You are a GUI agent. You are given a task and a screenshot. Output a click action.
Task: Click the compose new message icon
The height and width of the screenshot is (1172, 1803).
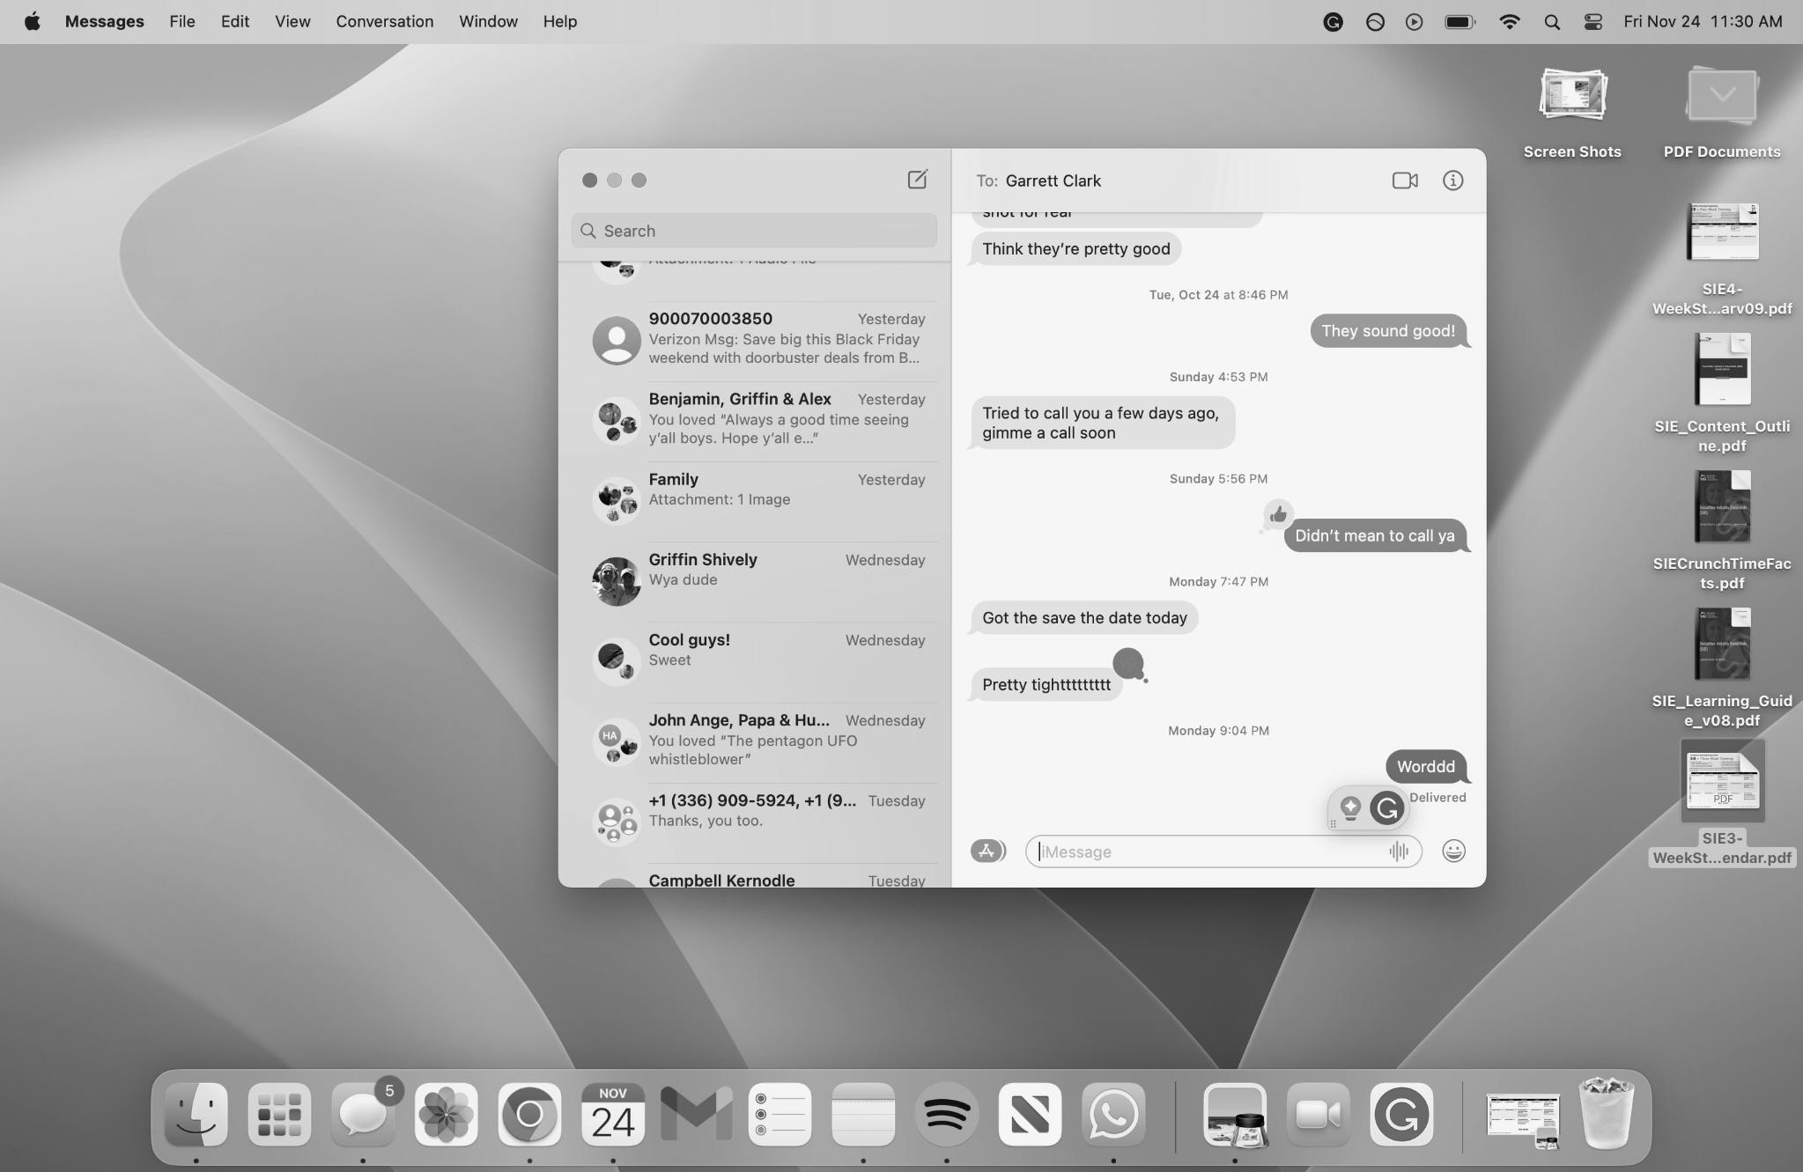tap(917, 179)
